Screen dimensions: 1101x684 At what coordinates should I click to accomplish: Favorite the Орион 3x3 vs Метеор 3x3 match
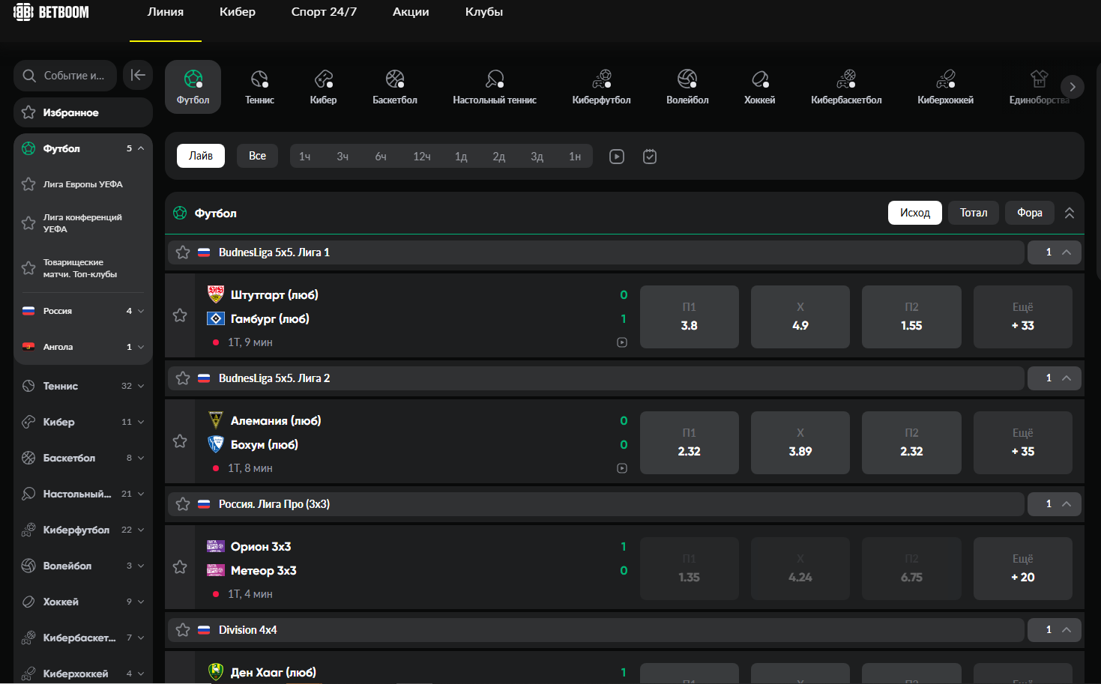(180, 567)
